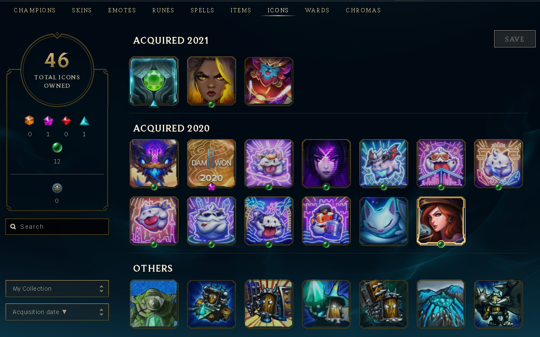Image resolution: width=540 pixels, height=337 pixels.
Task: Select the yellow-haired champion portrait icon
Action: tap(211, 81)
